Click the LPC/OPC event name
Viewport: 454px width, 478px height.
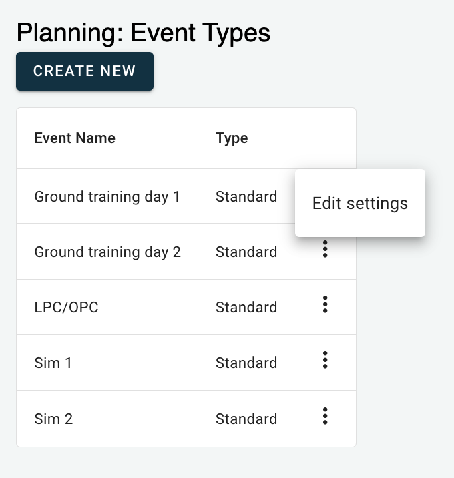(x=67, y=307)
